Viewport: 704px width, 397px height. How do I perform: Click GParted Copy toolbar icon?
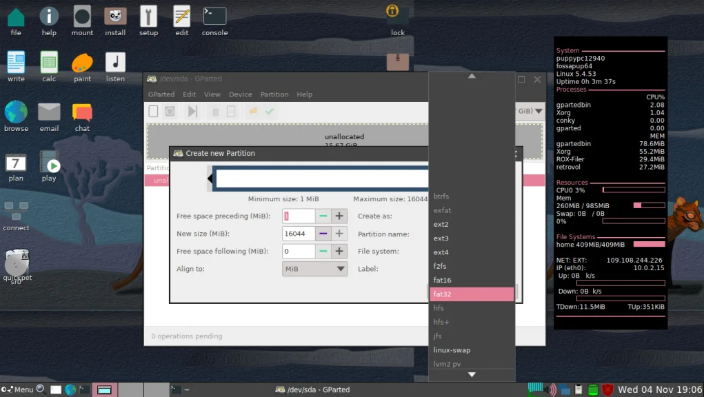point(215,111)
